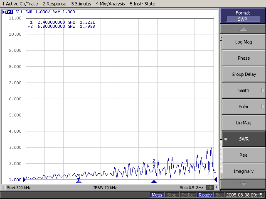266x199 pixels.
Task: Open the Polar format submenu
Action: 244,107
